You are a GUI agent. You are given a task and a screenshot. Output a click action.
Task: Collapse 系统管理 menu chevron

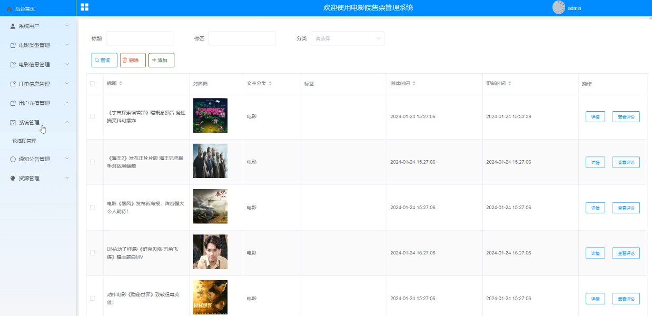(x=67, y=122)
